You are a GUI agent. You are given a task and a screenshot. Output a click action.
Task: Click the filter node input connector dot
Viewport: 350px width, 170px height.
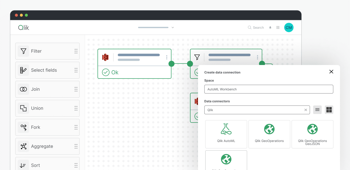tap(190, 64)
